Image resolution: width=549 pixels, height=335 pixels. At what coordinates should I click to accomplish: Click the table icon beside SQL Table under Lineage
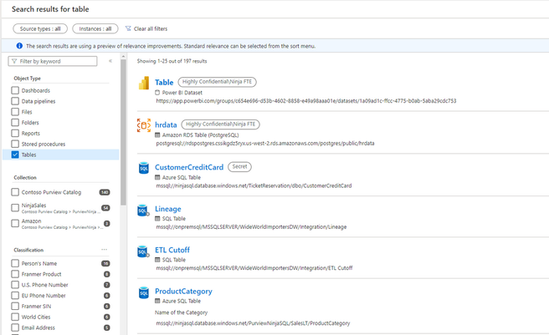coord(157,219)
